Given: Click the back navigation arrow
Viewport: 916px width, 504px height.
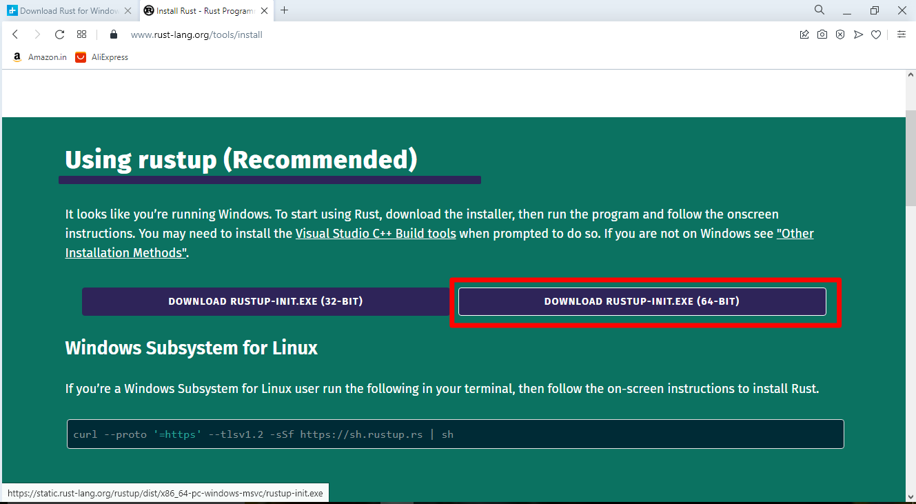Looking at the screenshot, I should coord(15,34).
